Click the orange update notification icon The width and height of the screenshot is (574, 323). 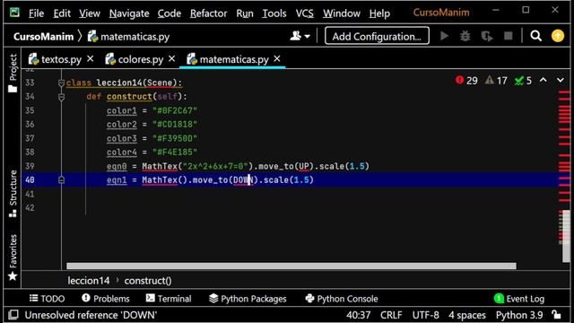point(558,36)
